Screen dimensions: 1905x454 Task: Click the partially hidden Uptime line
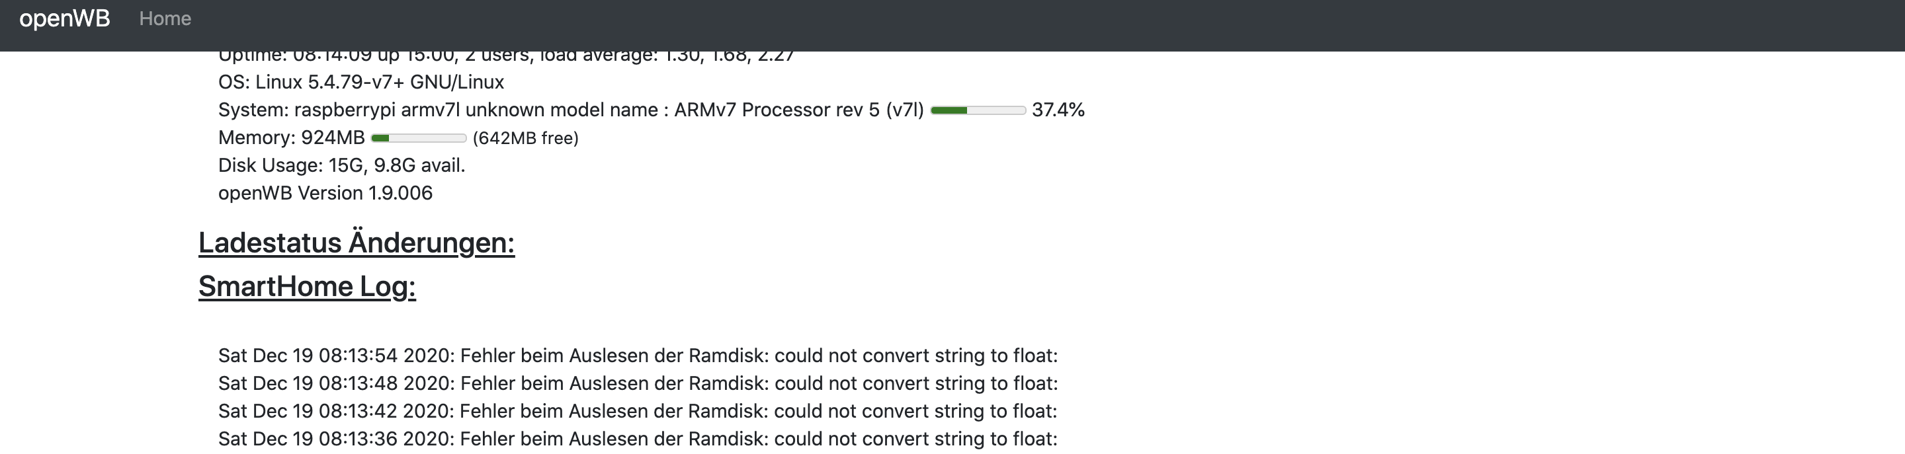pyautogui.click(x=506, y=56)
